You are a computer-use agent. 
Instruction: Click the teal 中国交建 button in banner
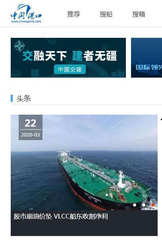(x=70, y=69)
